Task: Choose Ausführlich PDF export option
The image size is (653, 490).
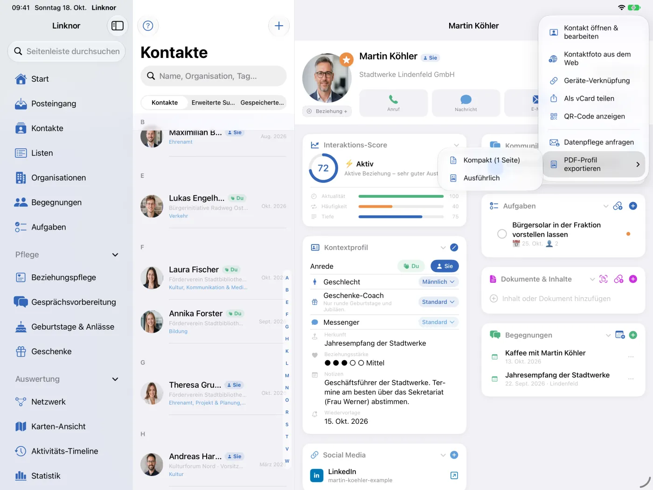Action: (490, 178)
